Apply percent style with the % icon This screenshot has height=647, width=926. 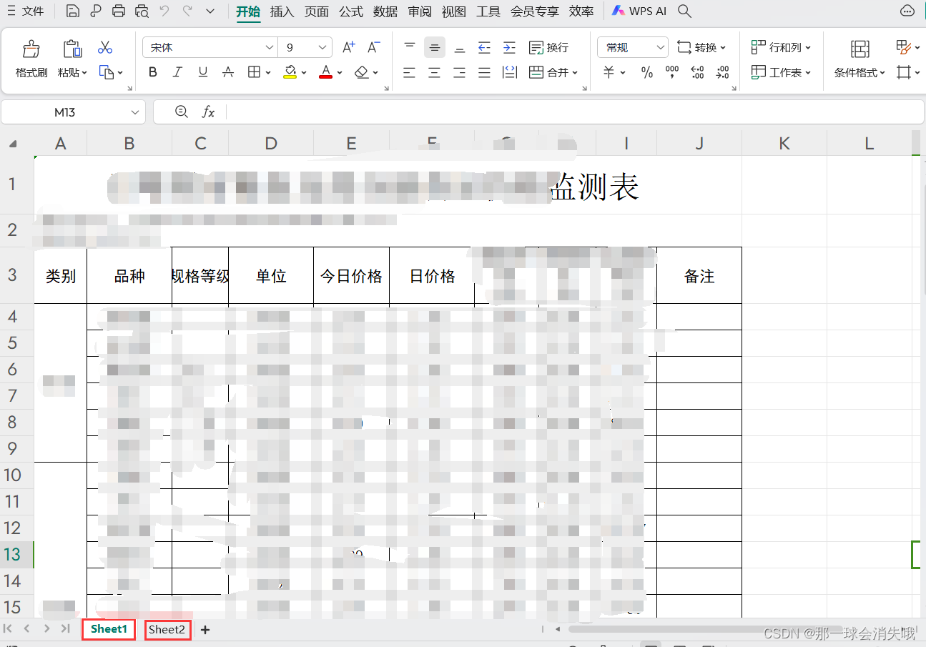[646, 71]
